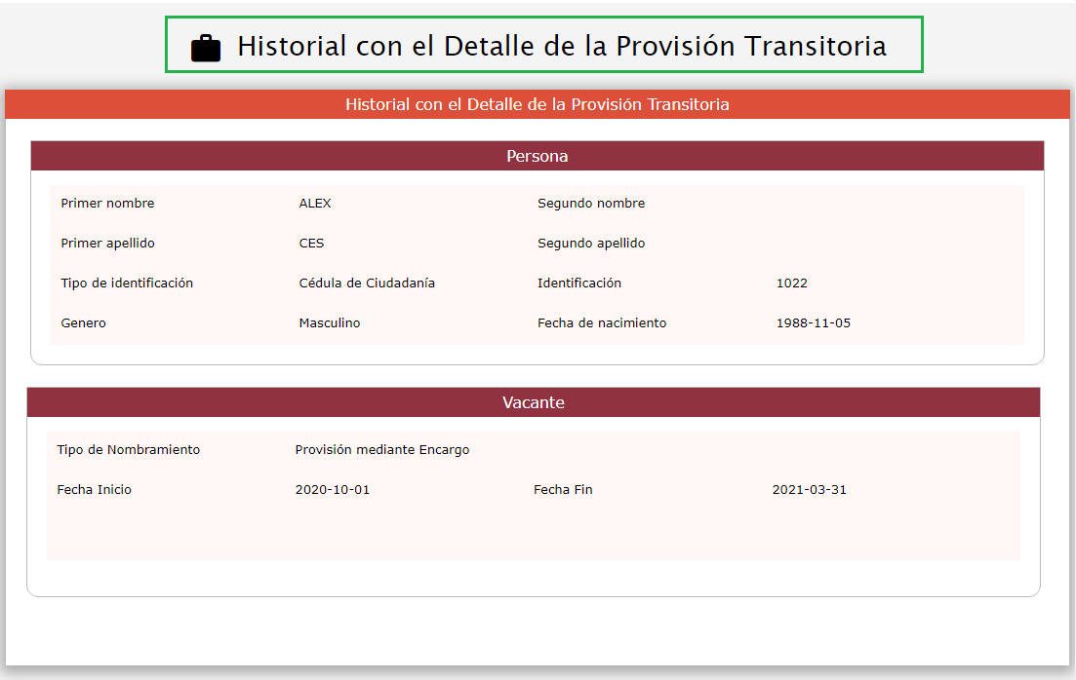Select the Masculino gender value
Image resolution: width=1076 pixels, height=680 pixels.
(x=329, y=323)
